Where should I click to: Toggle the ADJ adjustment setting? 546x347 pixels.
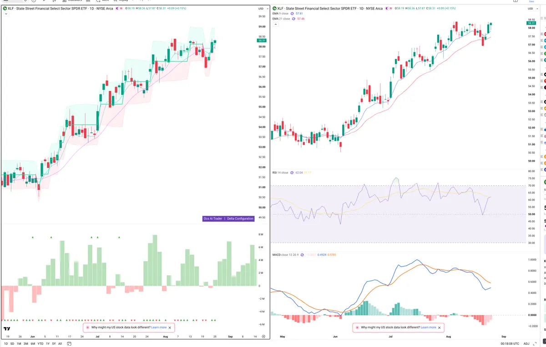[526, 344]
